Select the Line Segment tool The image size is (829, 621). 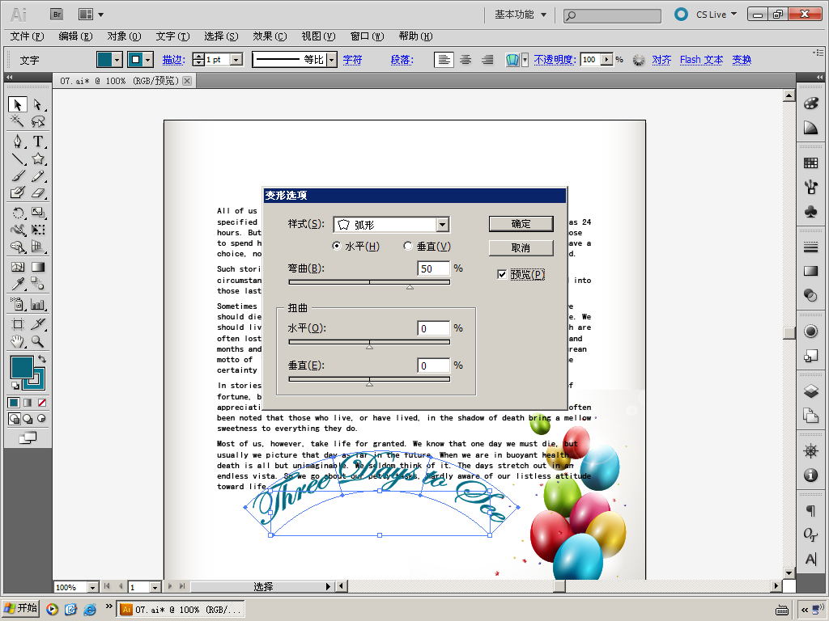coord(18,159)
